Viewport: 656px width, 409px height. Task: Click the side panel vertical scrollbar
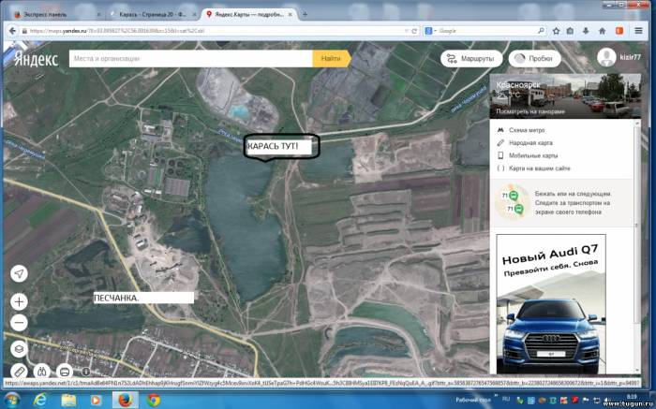(x=637, y=246)
